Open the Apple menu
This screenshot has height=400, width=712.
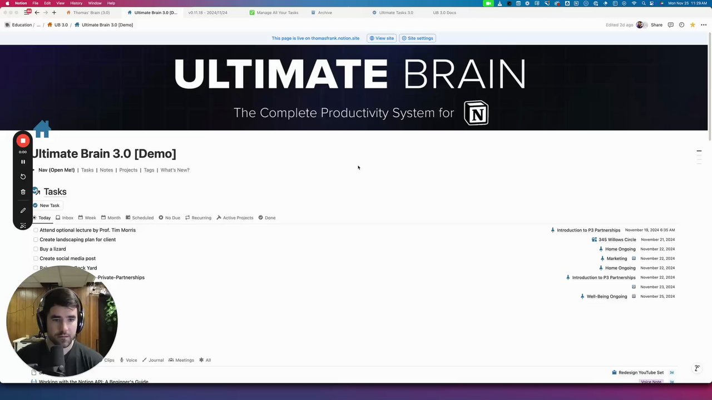tap(7, 3)
